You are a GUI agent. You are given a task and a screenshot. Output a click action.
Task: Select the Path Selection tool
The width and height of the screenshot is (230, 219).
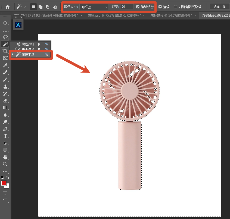(x=5, y=143)
